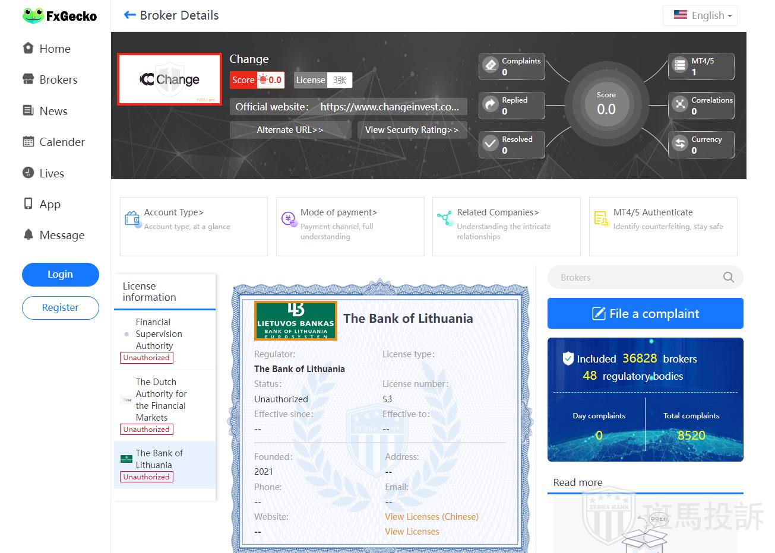Click the search magnifier icon in Brokers field

click(728, 277)
